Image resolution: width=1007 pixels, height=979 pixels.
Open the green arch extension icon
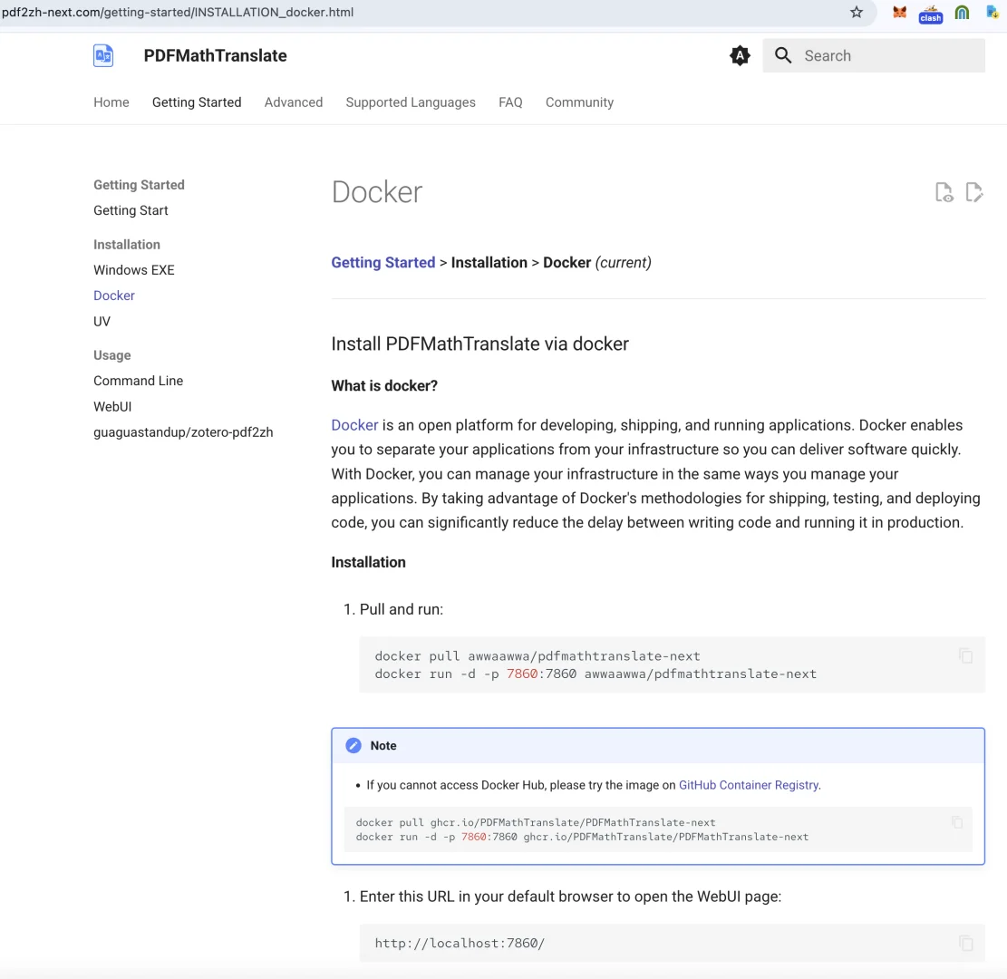pos(962,12)
